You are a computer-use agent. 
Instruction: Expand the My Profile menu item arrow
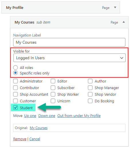point(115,7)
